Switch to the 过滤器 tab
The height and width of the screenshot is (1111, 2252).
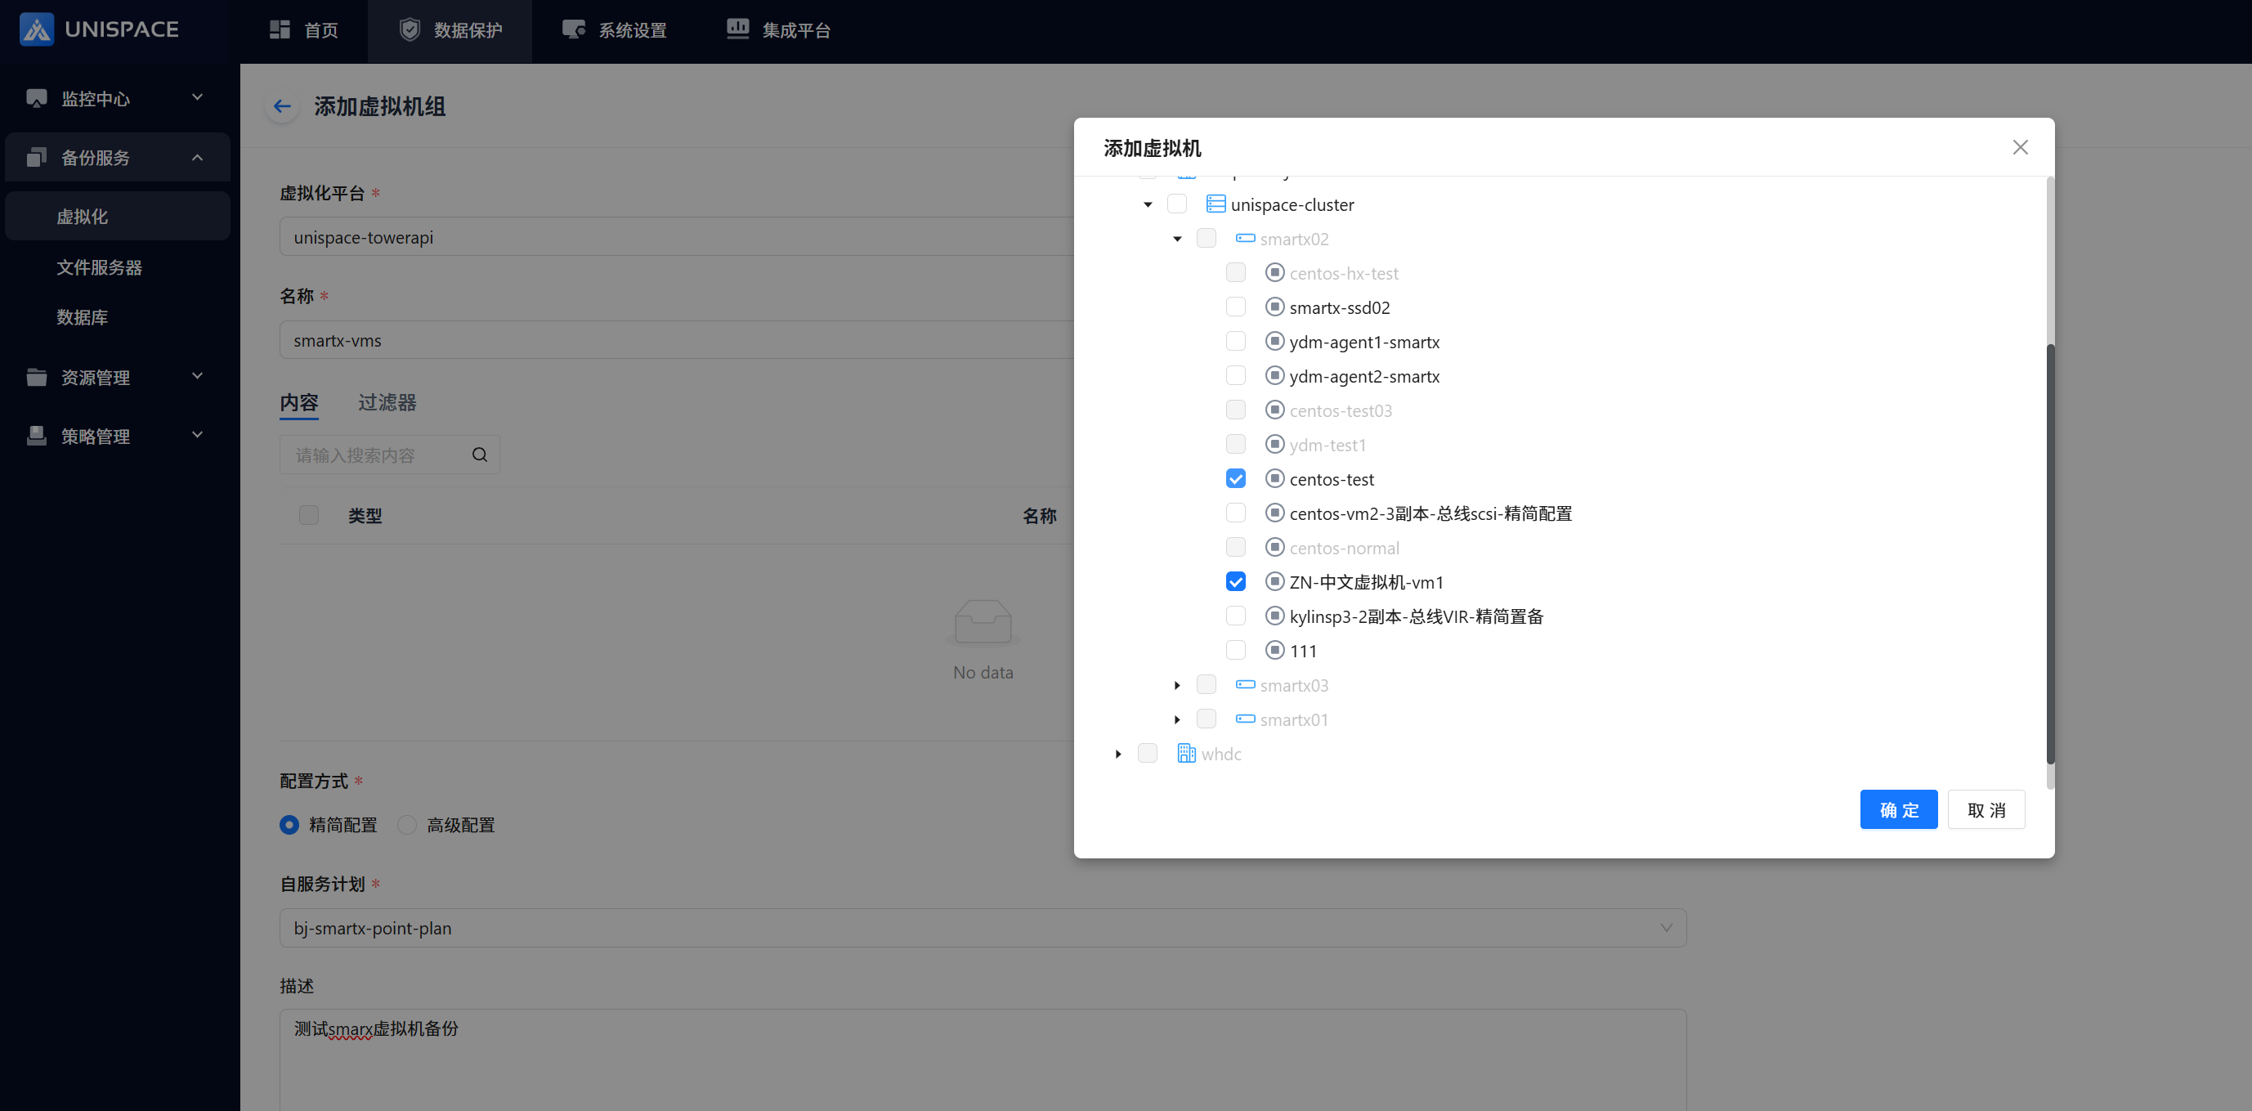387,403
